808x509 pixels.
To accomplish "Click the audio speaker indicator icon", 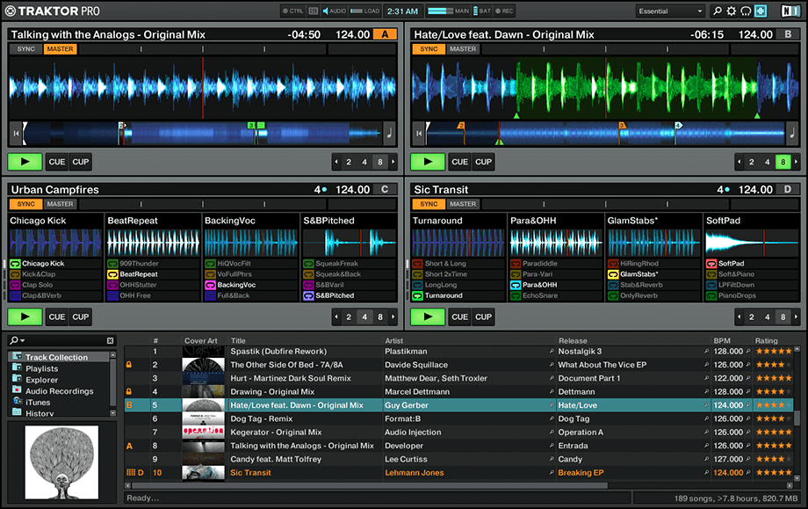I will click(x=328, y=11).
